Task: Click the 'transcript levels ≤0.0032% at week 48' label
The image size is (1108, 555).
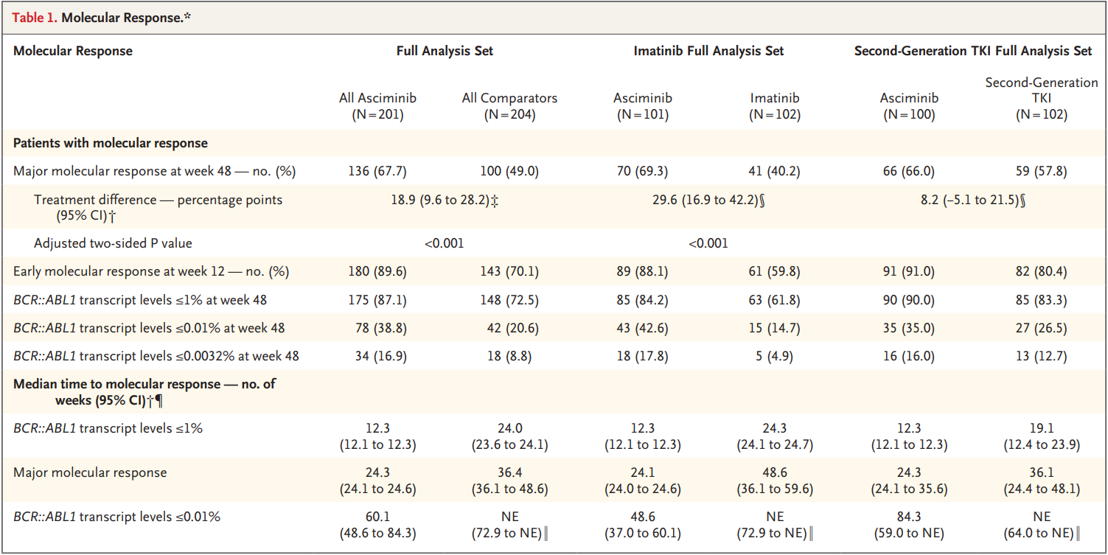Action: tap(156, 357)
